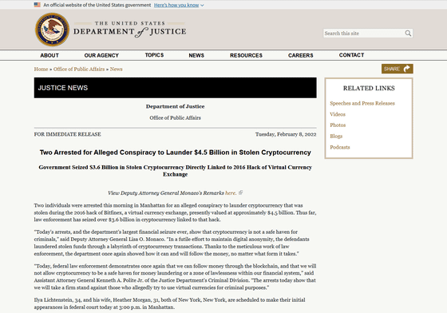Open the Blogs related link
This screenshot has width=447, height=313.
(x=336, y=137)
